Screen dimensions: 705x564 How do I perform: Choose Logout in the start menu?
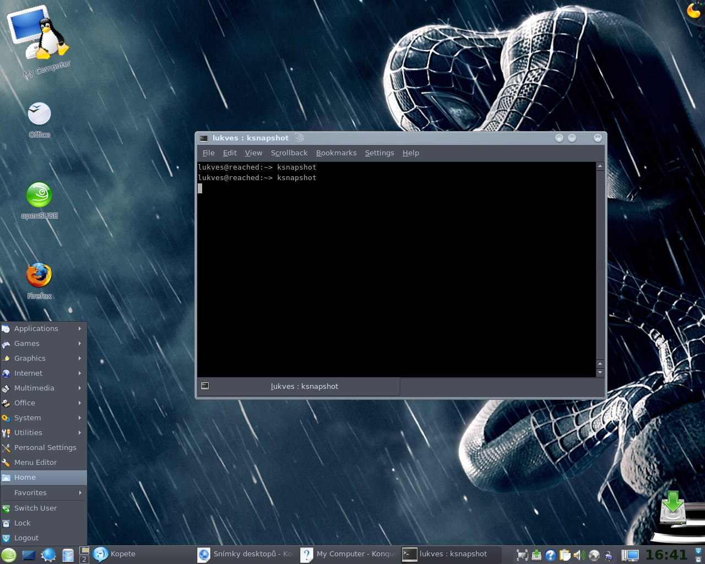[44, 538]
